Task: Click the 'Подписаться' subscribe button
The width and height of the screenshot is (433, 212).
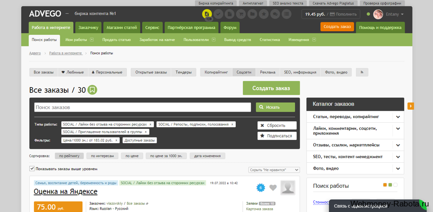Action: point(277,136)
